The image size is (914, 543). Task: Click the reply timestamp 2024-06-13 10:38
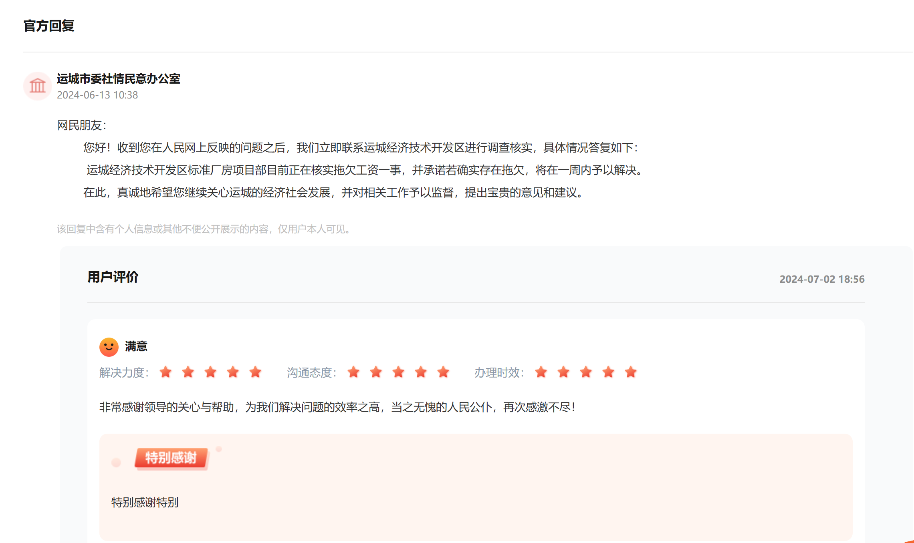click(97, 95)
